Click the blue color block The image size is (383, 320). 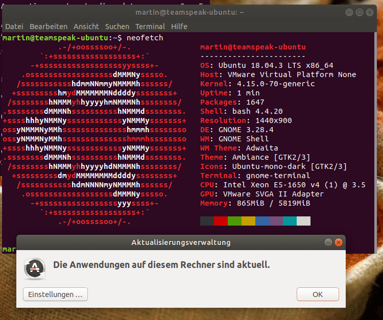[x=262, y=221]
